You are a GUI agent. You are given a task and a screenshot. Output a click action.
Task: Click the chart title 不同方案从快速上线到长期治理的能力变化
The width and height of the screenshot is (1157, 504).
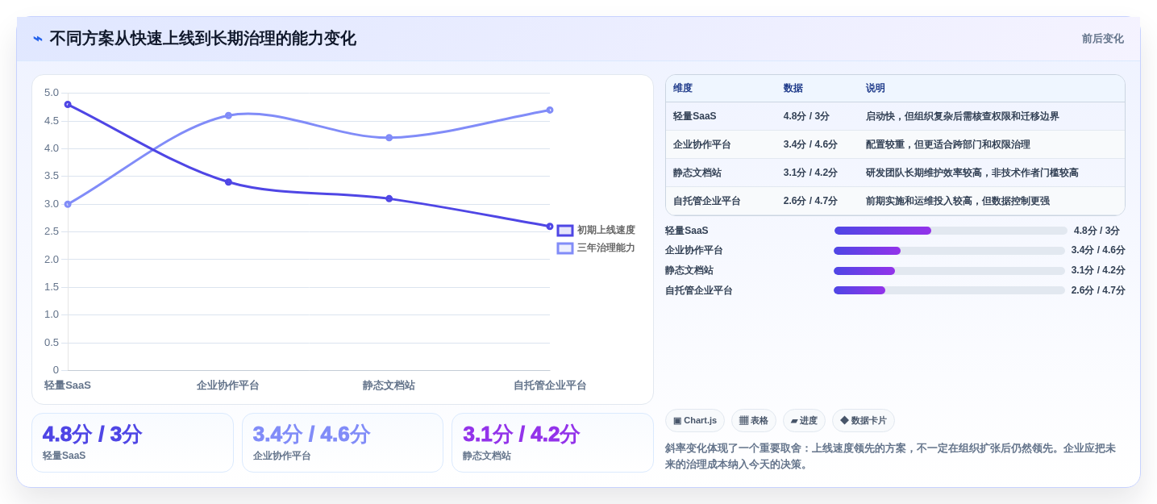(x=202, y=39)
